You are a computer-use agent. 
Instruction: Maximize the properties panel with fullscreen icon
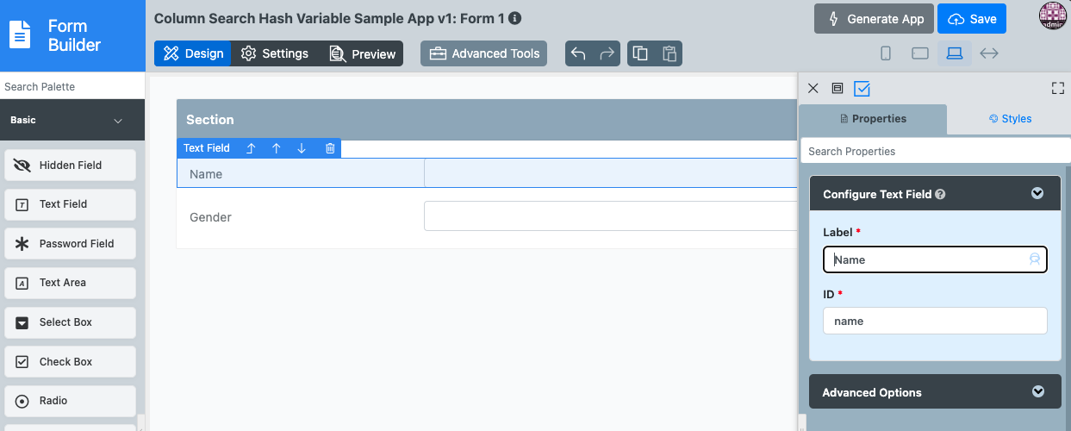[1058, 88]
